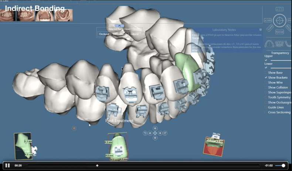Uncheck Show Brackets checkbox

pyautogui.click(x=266, y=78)
